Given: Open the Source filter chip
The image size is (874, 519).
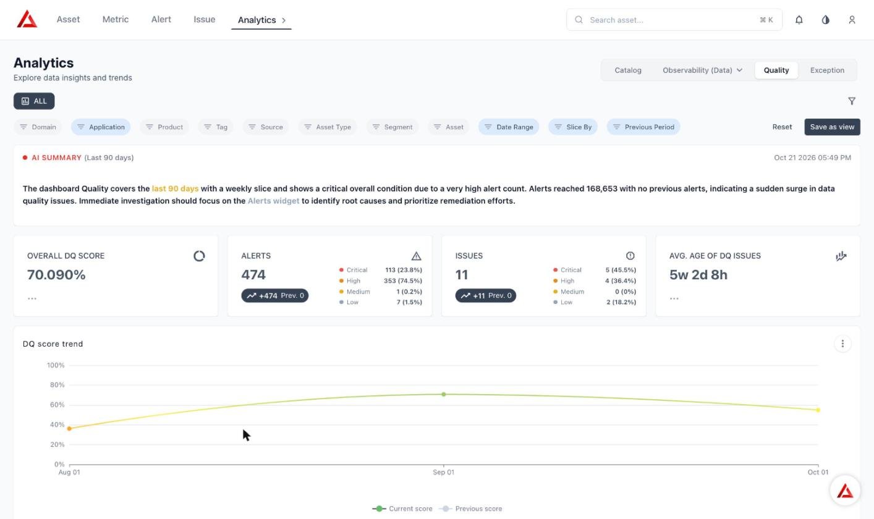Looking at the screenshot, I should [x=266, y=127].
